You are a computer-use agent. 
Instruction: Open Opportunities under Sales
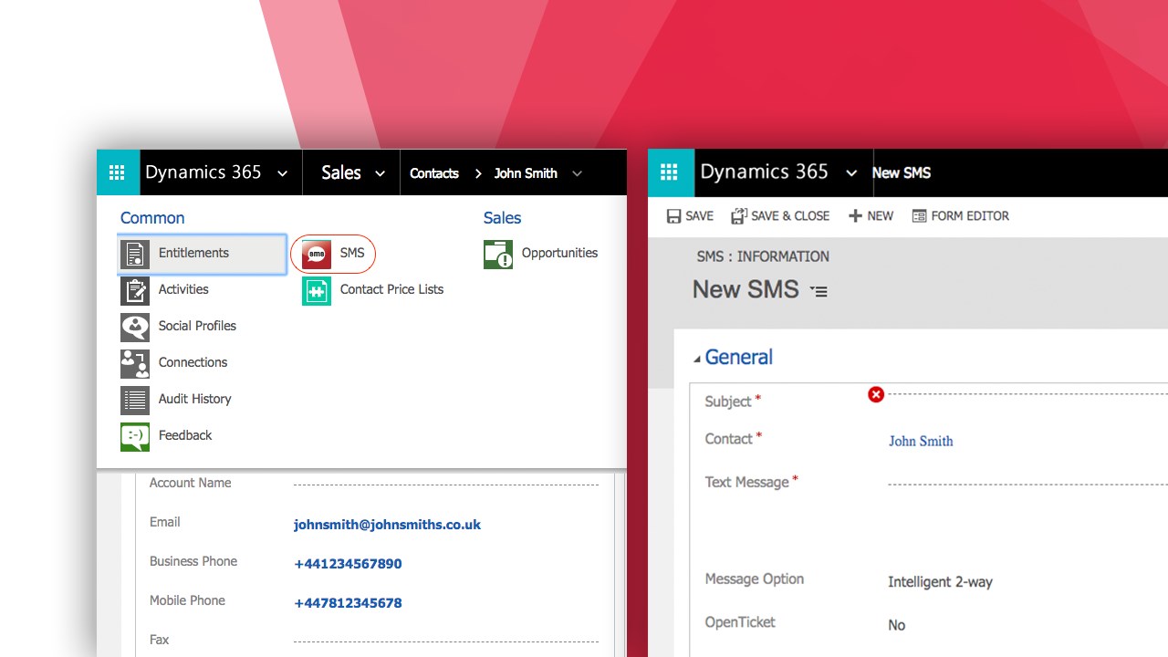(x=559, y=253)
